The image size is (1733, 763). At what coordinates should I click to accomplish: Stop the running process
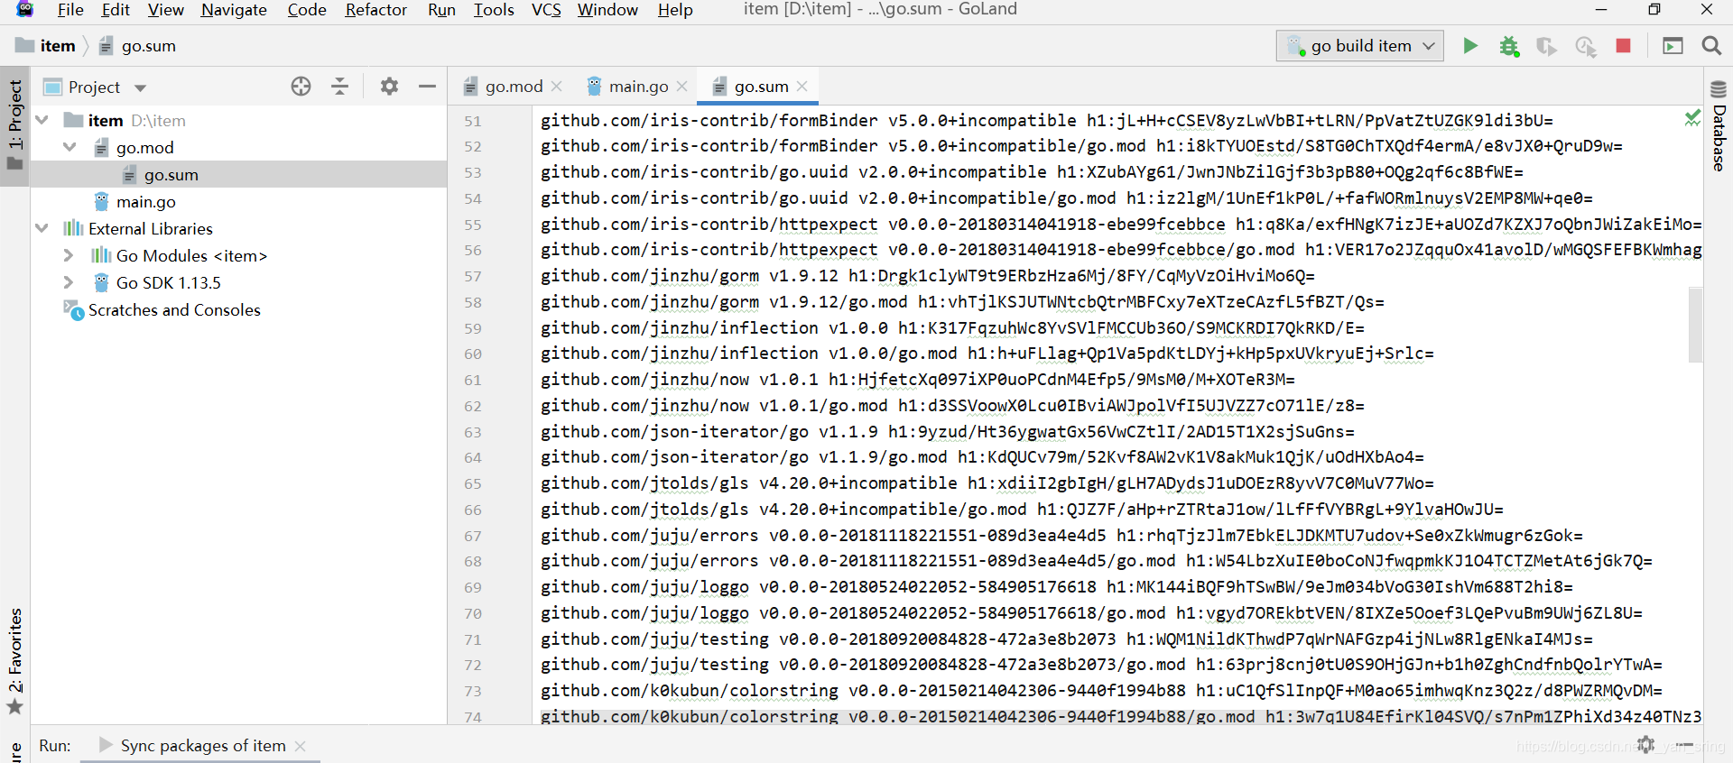point(1623,46)
